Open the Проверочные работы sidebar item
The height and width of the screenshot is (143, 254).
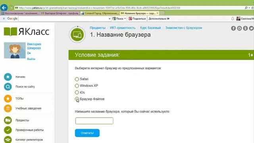tap(29, 130)
